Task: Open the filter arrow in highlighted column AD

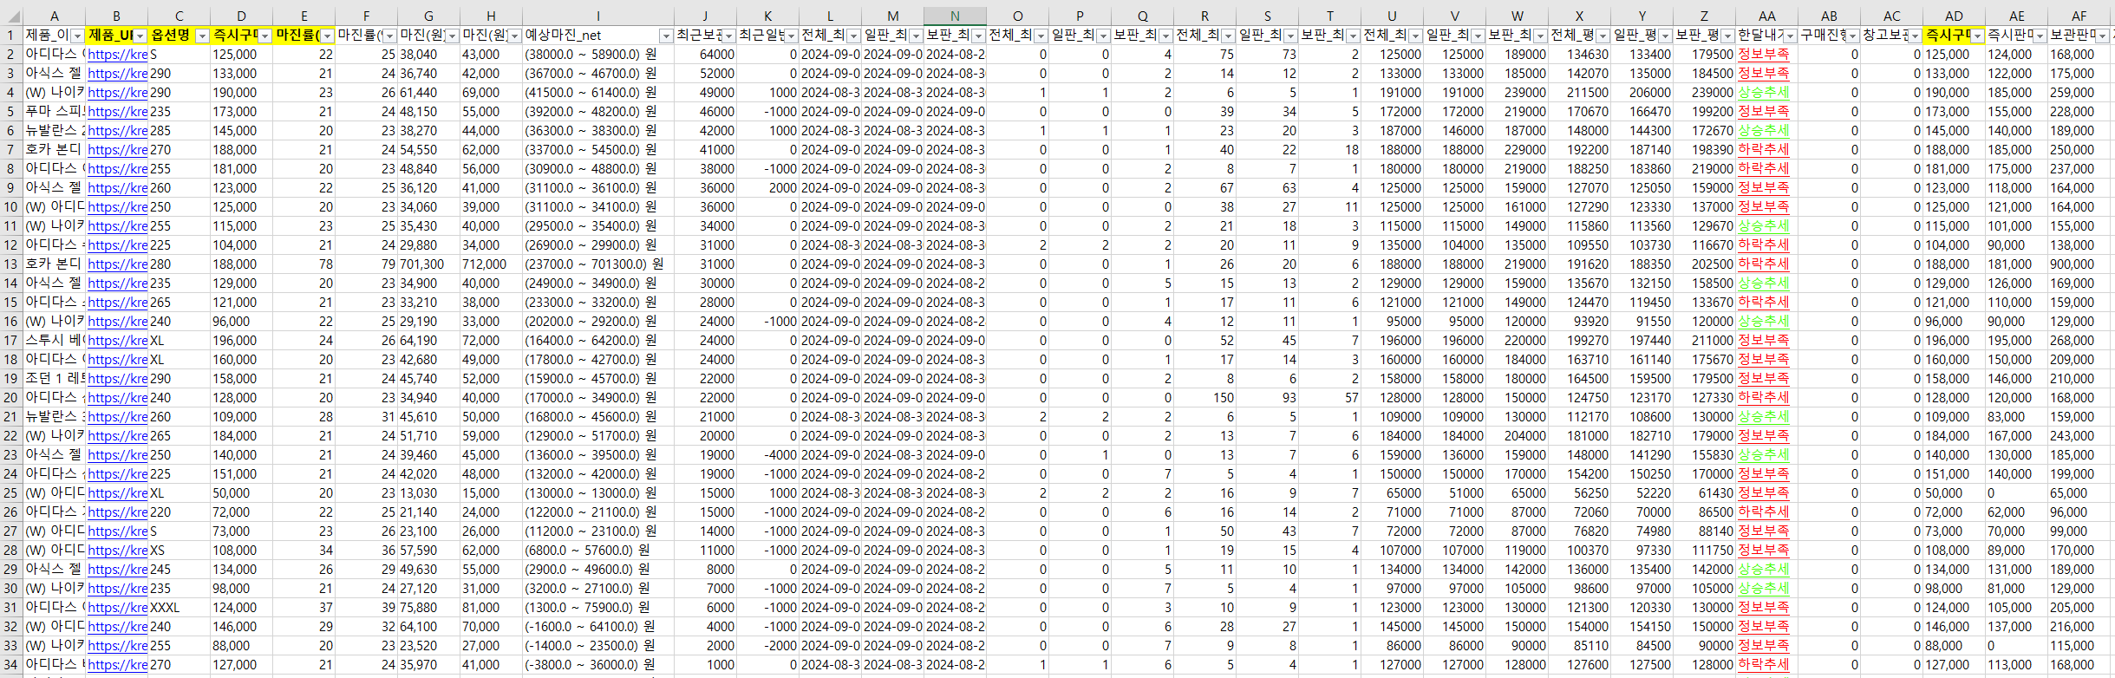Action: coord(1977,36)
